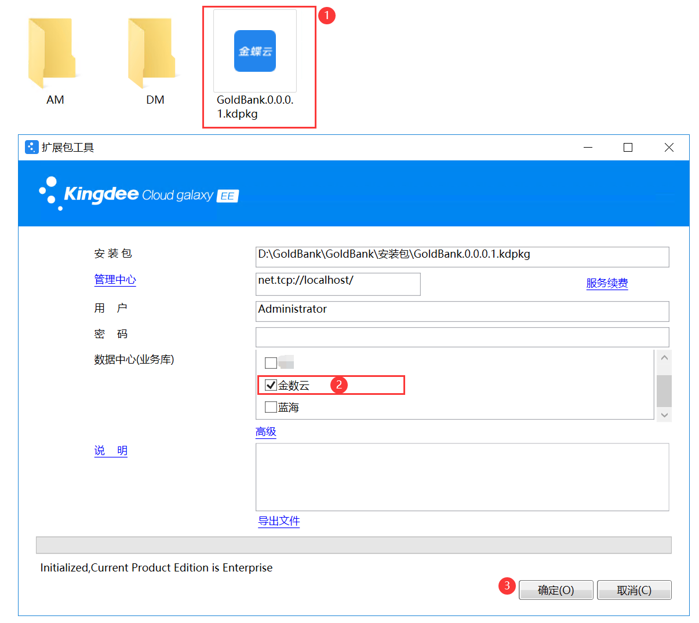This screenshot has height=623, width=699.
Task: Open the 服务续费 link
Action: [607, 283]
